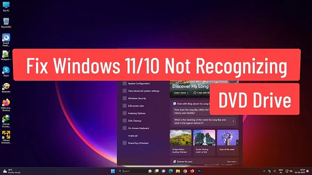
Task: Open Task View on the taskbar
Action: pos(157,171)
